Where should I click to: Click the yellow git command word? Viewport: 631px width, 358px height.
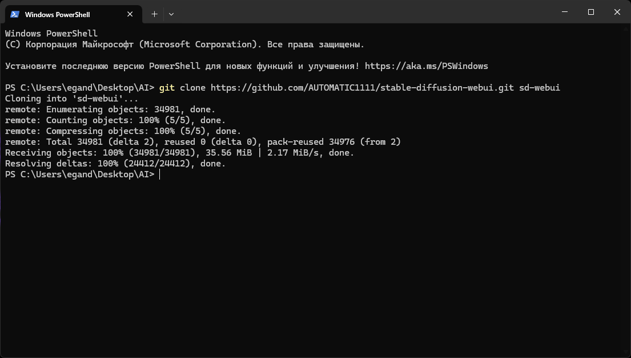click(167, 88)
